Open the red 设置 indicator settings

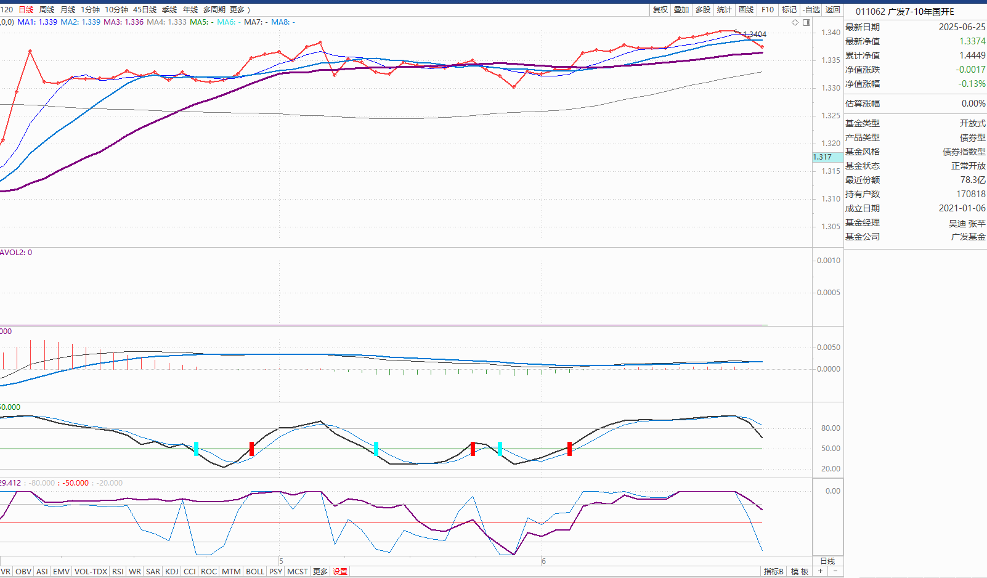[x=340, y=572]
